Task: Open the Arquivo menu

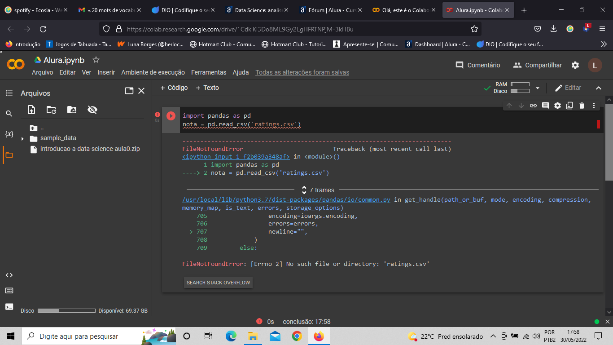Action: pos(42,72)
